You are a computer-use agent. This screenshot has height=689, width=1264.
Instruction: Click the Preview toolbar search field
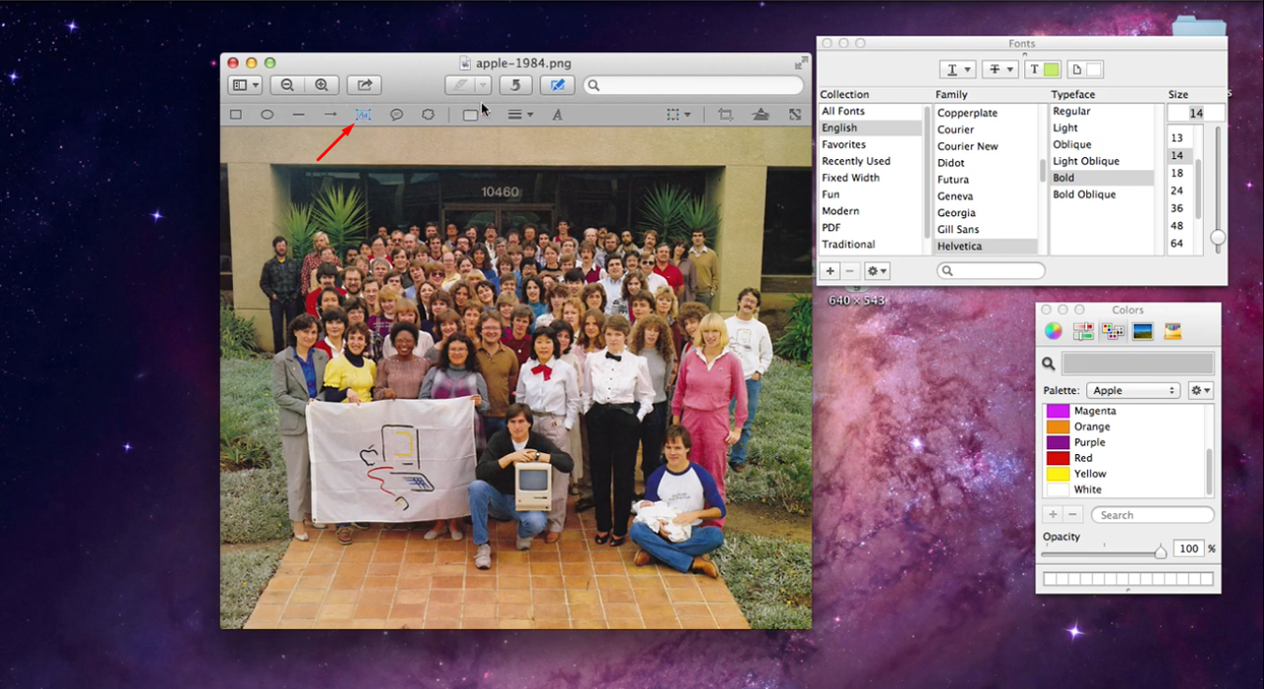[x=693, y=85]
